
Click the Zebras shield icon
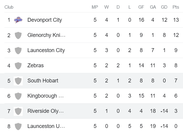pyautogui.click(x=18, y=65)
